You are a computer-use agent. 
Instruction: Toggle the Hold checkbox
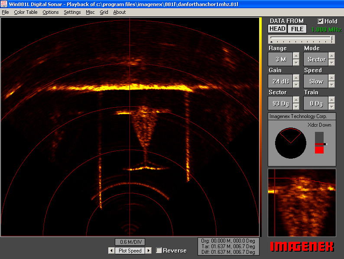tap(320, 21)
